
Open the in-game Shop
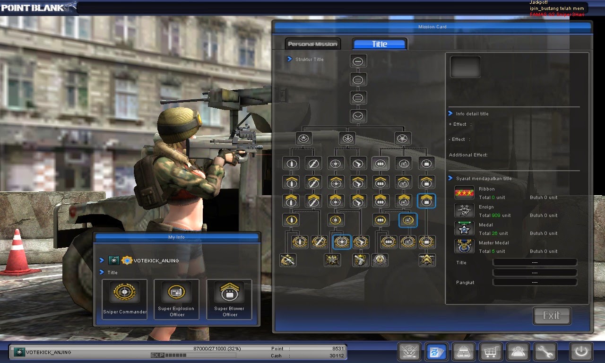(x=491, y=352)
